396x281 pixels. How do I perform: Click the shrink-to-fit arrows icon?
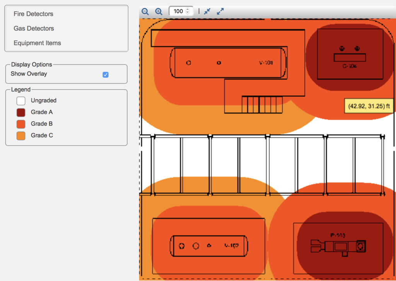[207, 12]
